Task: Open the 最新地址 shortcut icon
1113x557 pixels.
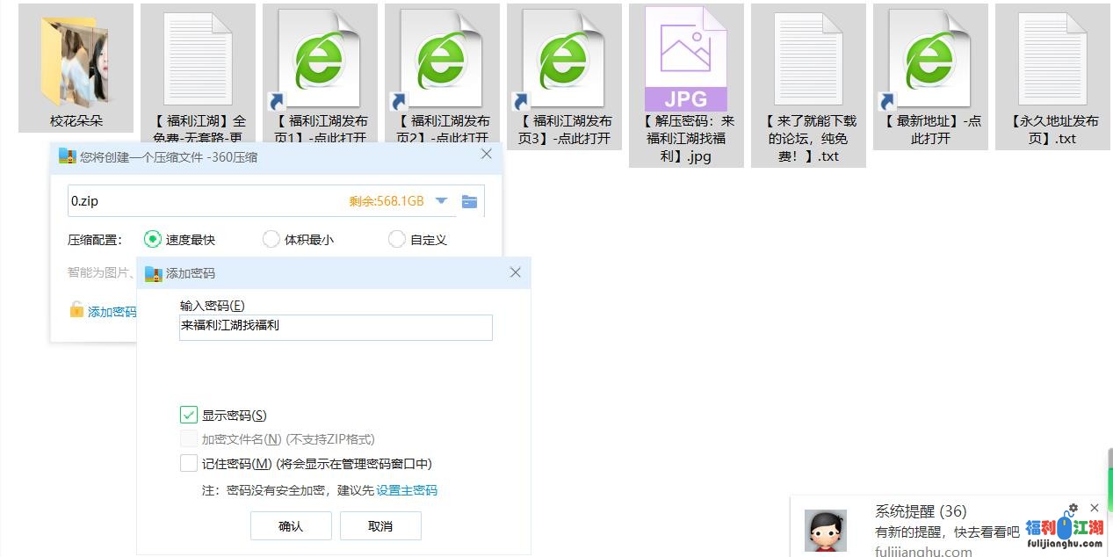Action: click(930, 58)
